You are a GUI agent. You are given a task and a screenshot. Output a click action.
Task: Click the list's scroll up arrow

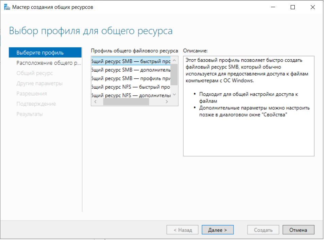tap(174, 60)
